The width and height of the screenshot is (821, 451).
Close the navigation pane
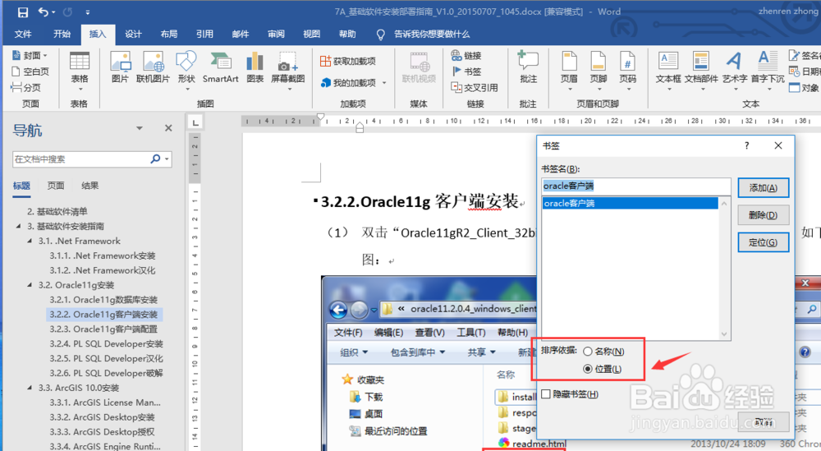coord(168,128)
